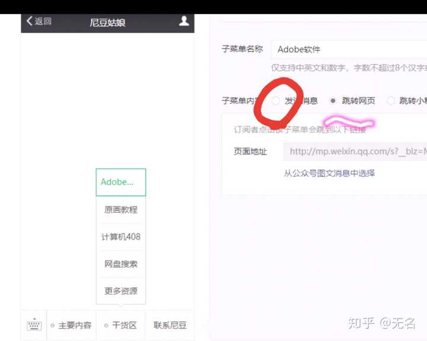The image size is (427, 341).
Task: Select the 跳转网页 radio button
Action: tap(333, 101)
